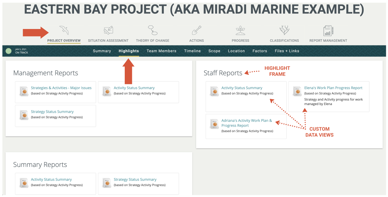Open the Progress seedling icon
The image size is (388, 197).
click(x=240, y=30)
